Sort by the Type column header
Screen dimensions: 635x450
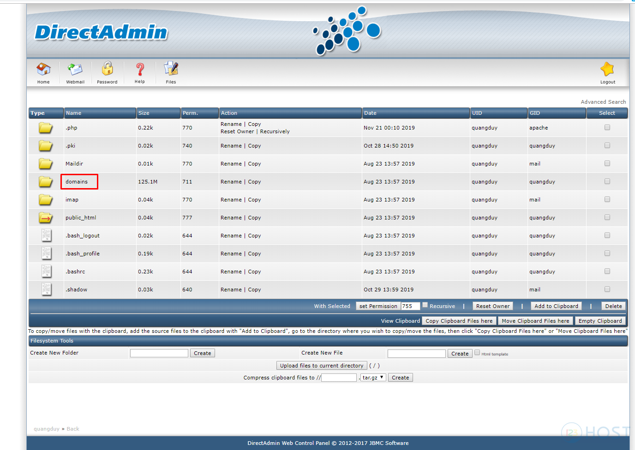[46, 113]
